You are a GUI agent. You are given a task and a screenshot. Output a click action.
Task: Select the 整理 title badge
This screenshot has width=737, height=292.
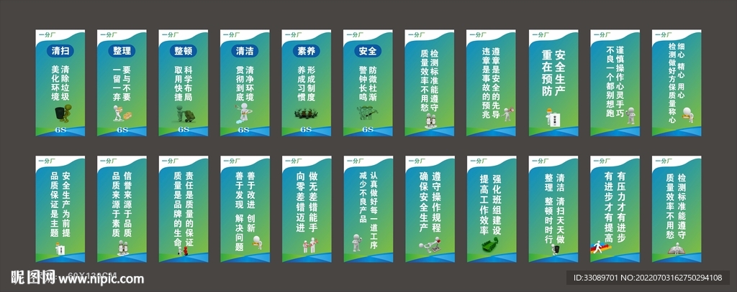(x=122, y=51)
